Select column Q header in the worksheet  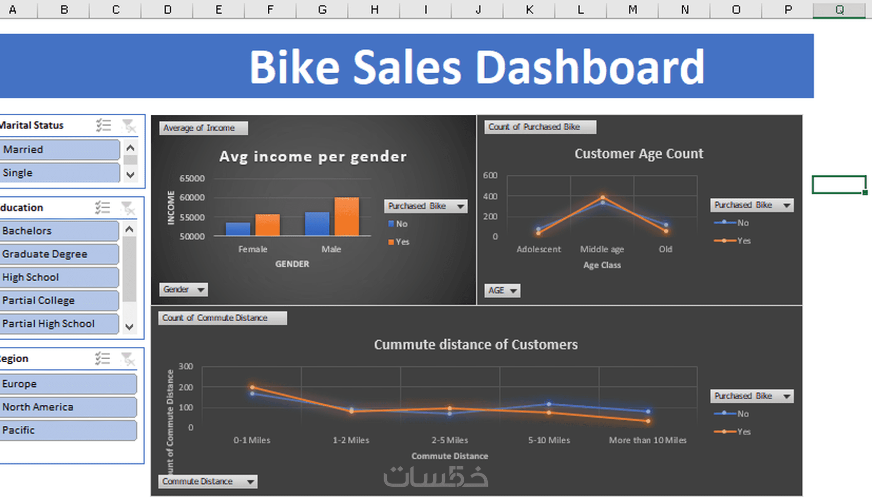(838, 9)
